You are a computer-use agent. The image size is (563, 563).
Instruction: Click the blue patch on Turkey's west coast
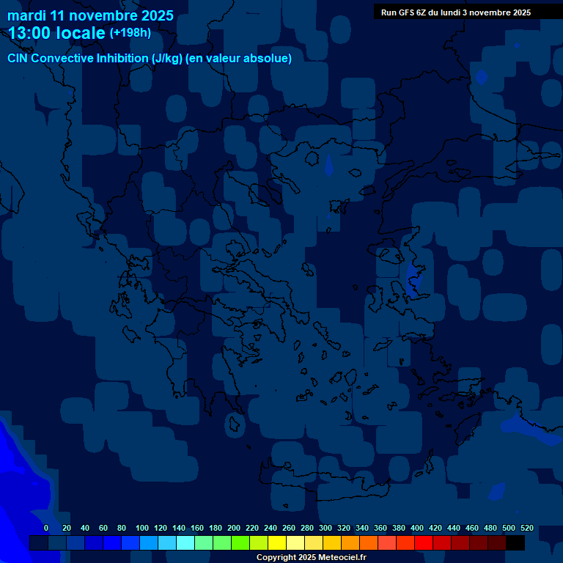[414, 279]
